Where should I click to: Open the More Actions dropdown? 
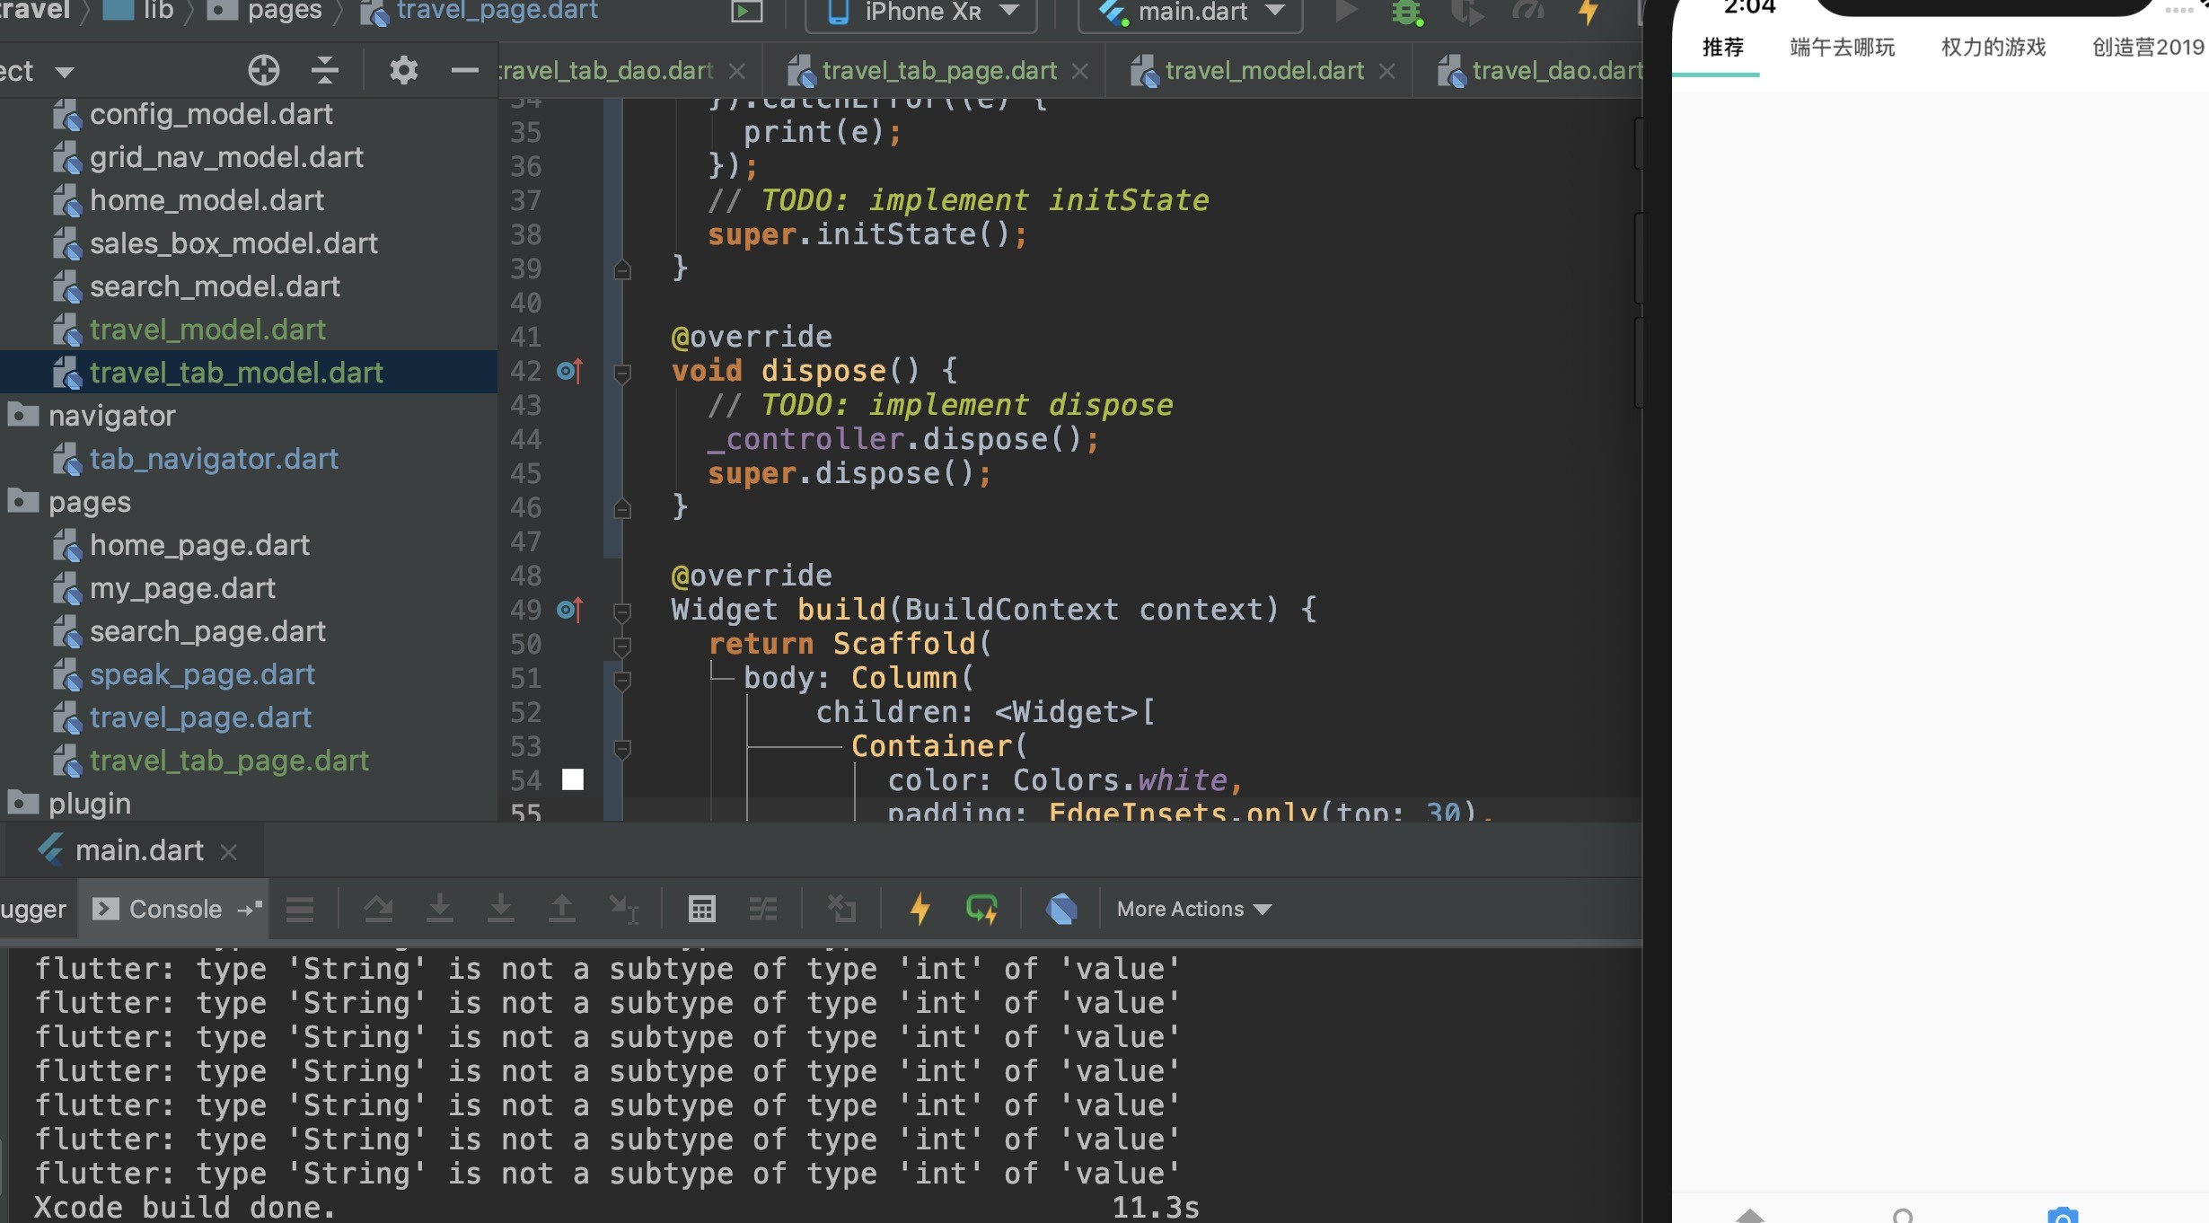point(1194,909)
